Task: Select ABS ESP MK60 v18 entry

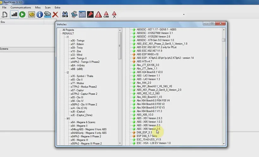Action: [x=147, y=54]
